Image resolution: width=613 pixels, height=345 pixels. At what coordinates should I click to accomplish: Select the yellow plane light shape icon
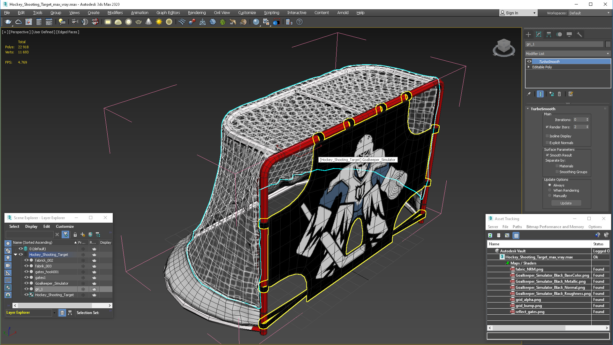(x=108, y=22)
